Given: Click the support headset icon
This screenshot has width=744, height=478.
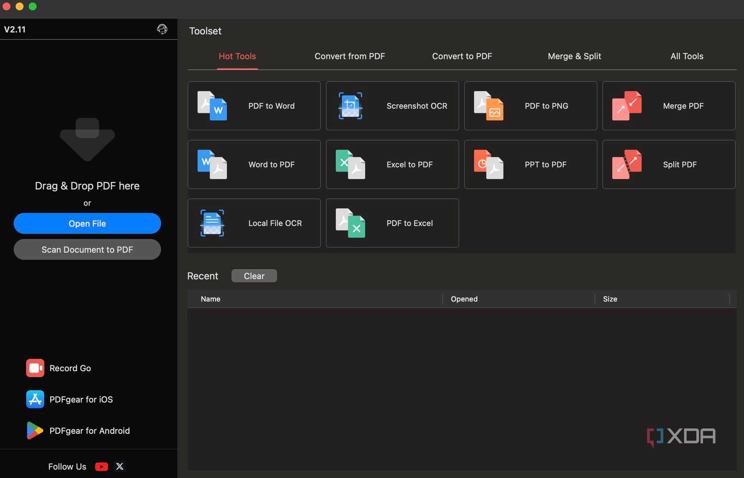Looking at the screenshot, I should [162, 29].
